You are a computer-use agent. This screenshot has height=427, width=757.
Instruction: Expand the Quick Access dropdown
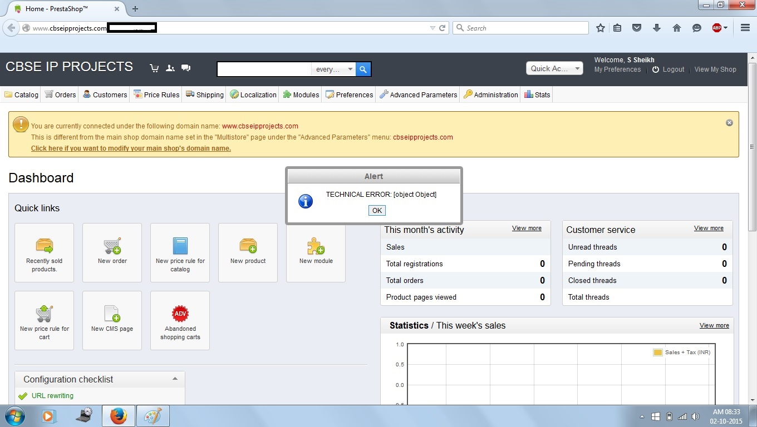(554, 68)
